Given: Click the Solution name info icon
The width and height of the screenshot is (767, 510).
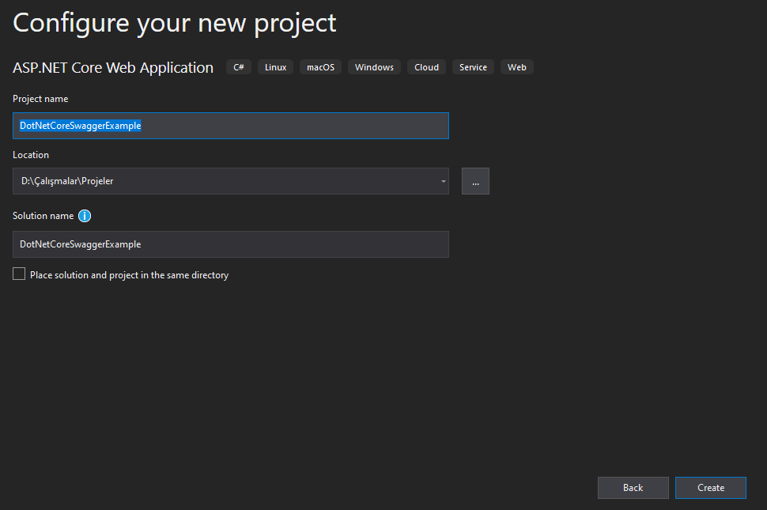Looking at the screenshot, I should click(x=85, y=216).
